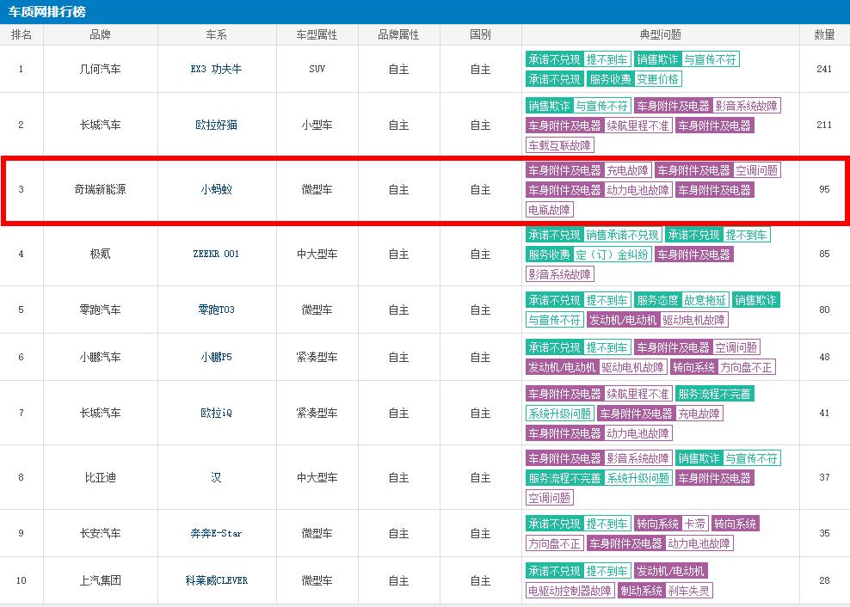The width and height of the screenshot is (850, 607).
Task: Click the 小鹏P5 car series link
Action: 216,357
